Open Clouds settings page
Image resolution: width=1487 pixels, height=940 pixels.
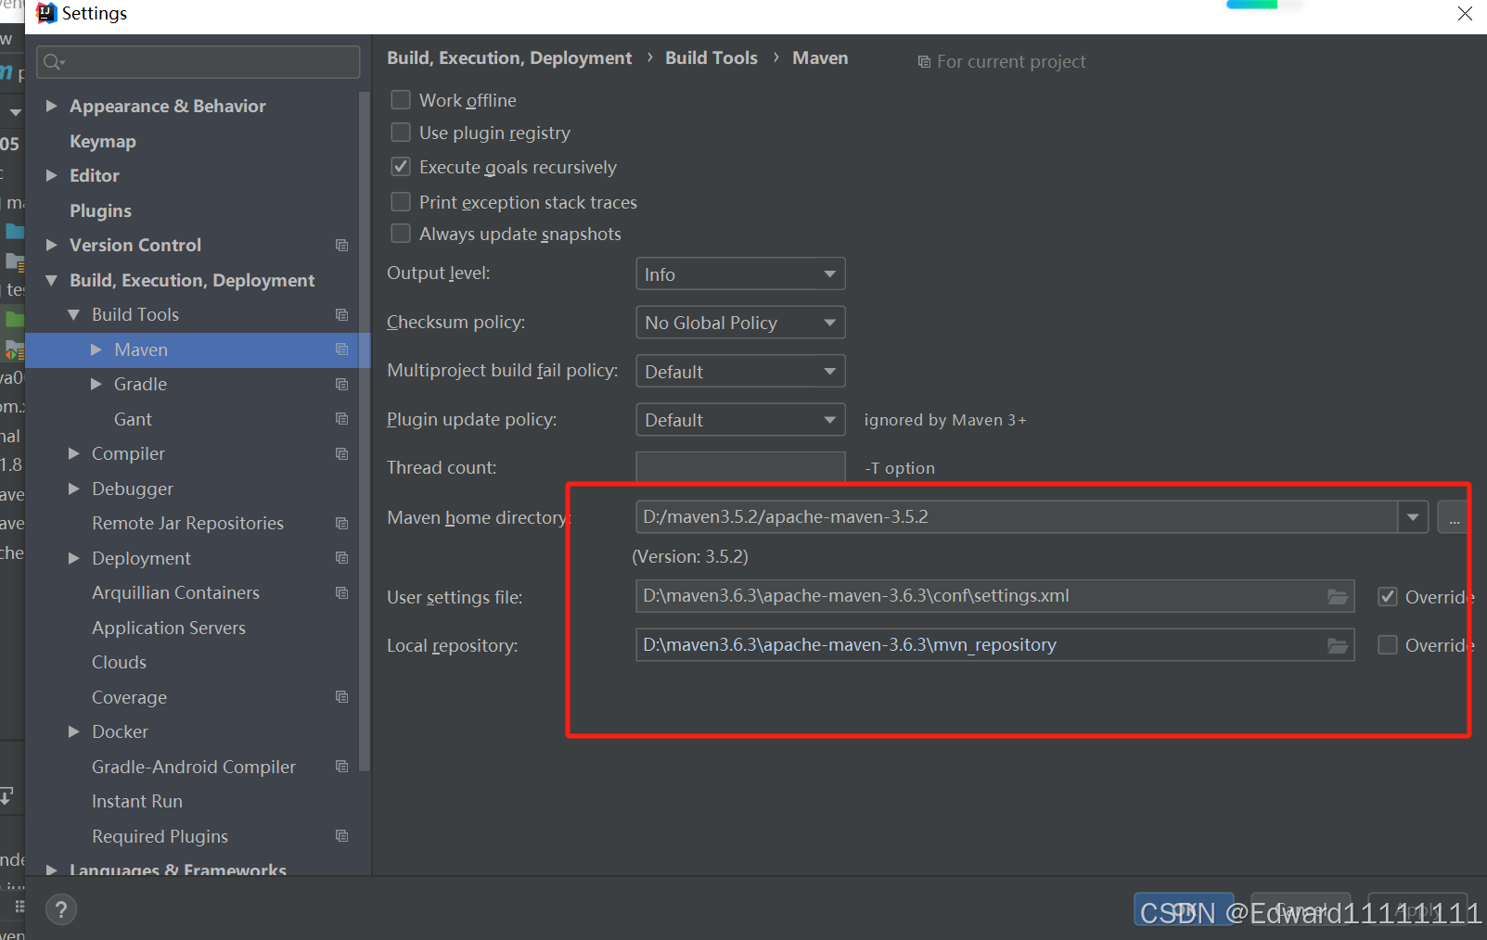pos(119,662)
